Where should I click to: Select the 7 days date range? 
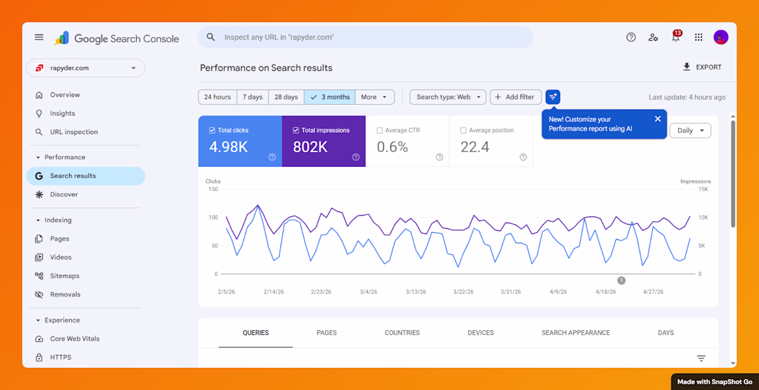click(x=253, y=97)
